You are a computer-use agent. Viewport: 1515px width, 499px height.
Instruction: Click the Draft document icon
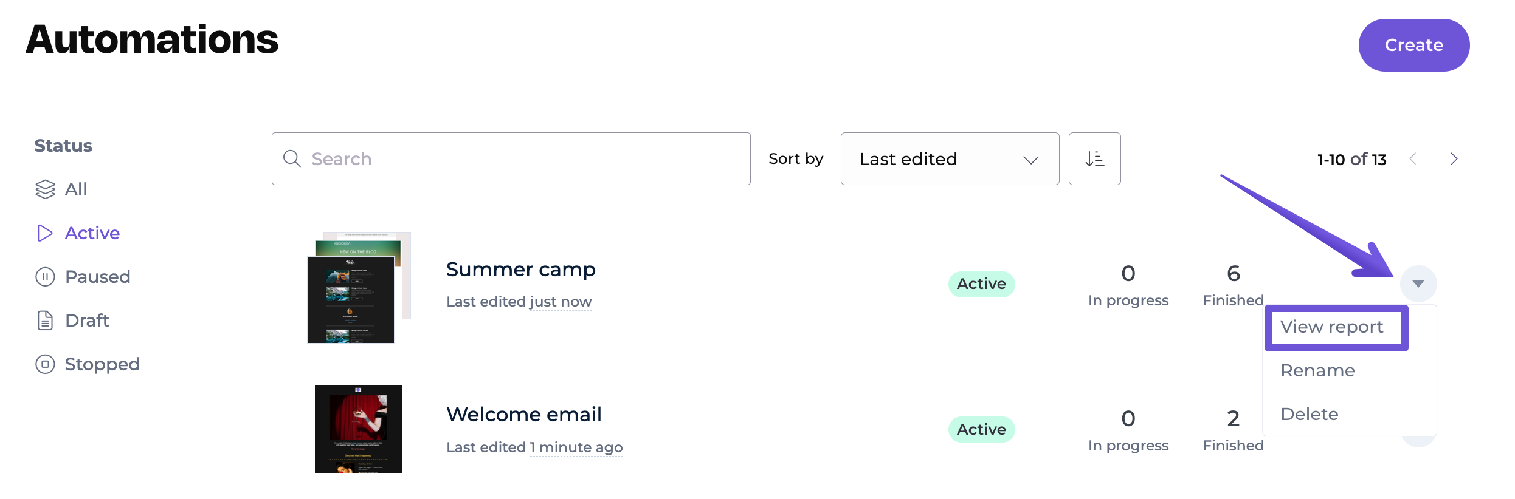(45, 321)
